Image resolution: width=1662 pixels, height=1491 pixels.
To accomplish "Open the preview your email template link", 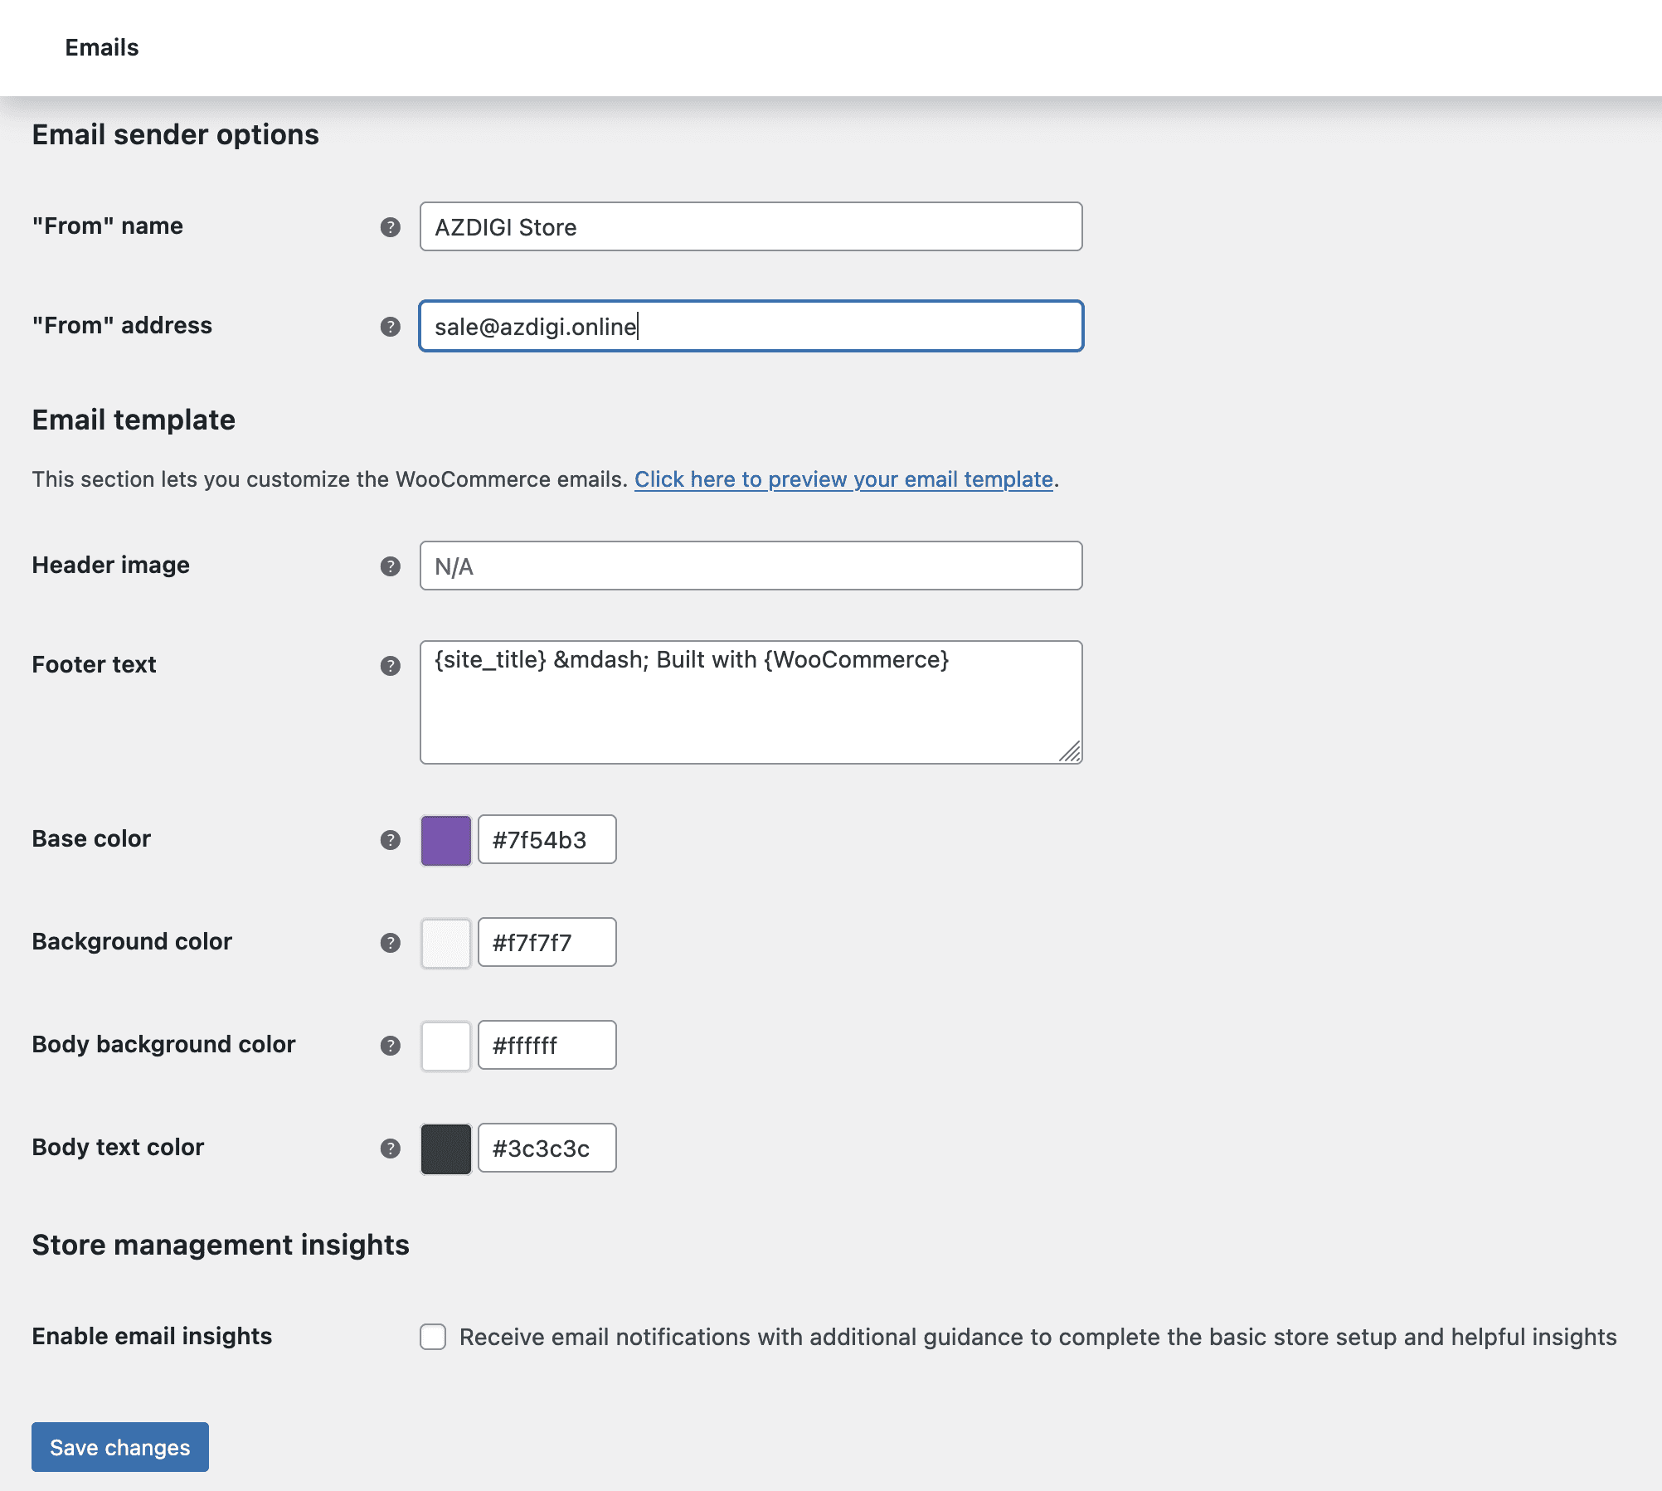I will 843,479.
